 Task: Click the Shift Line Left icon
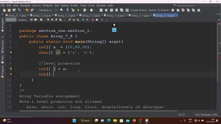(x=83, y=20)
